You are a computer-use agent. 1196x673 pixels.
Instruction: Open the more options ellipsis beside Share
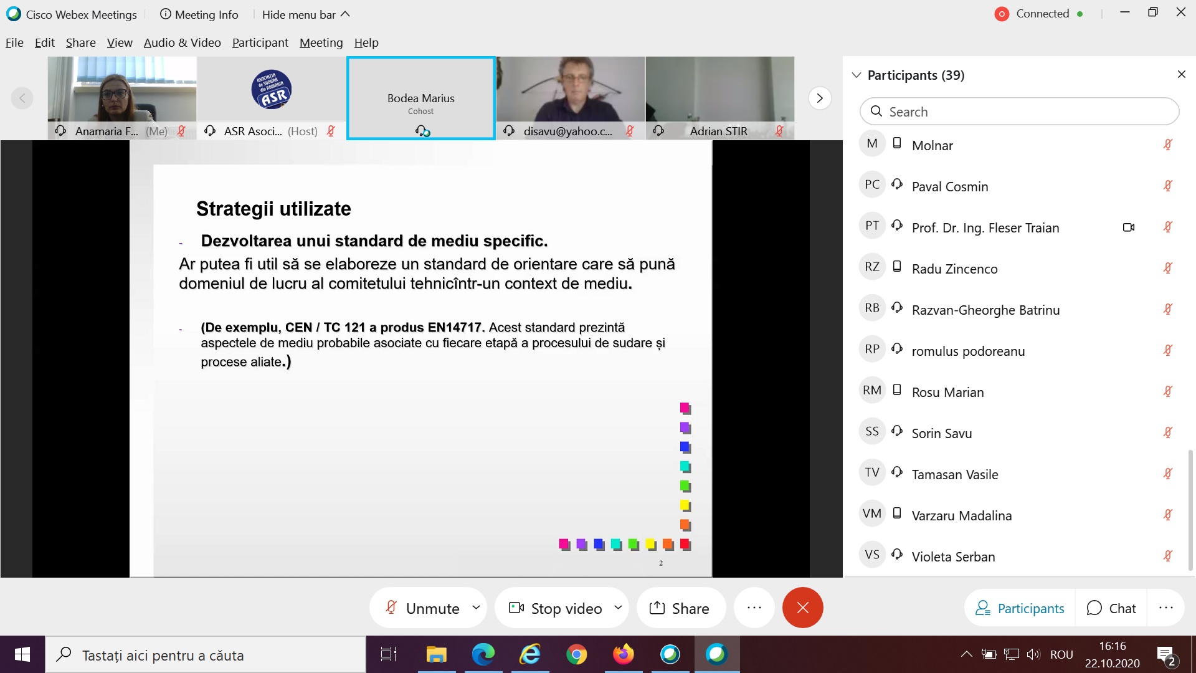(754, 608)
